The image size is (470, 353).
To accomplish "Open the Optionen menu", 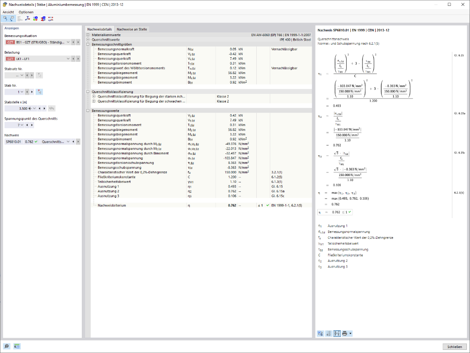I will coord(26,12).
